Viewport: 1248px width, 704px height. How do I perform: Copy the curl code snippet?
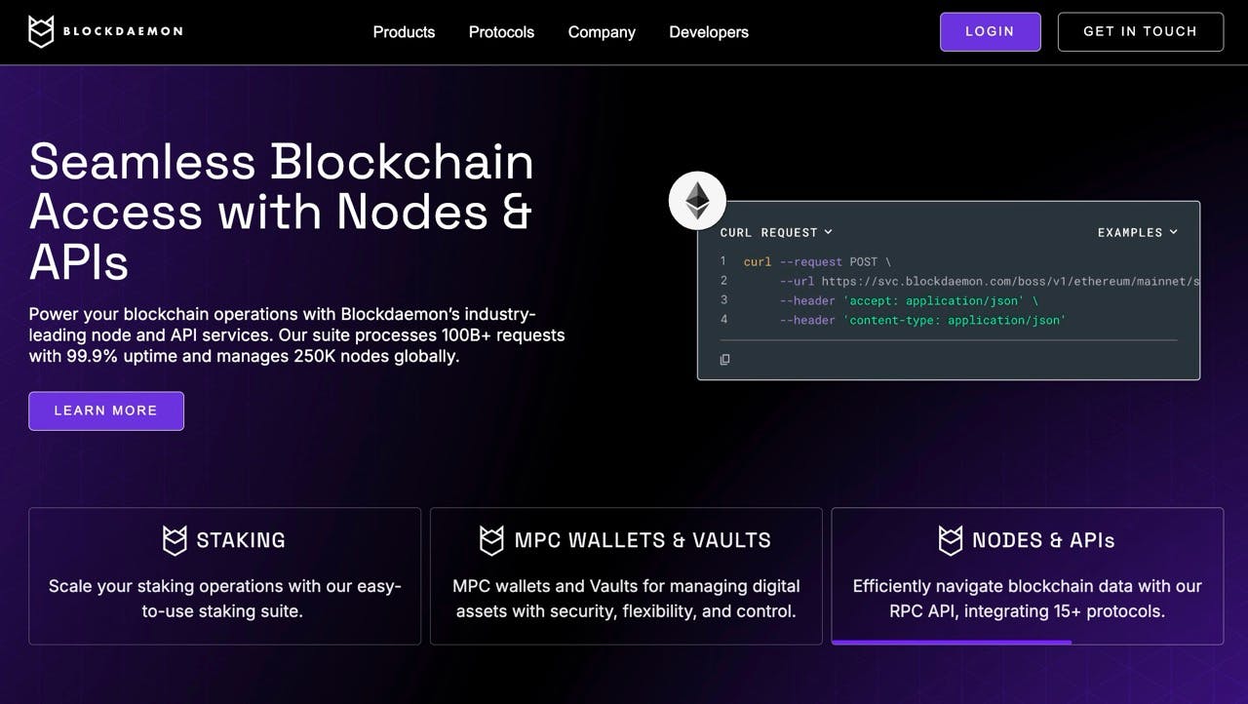724,360
